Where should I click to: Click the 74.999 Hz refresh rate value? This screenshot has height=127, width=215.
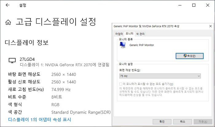[x=61, y=90]
